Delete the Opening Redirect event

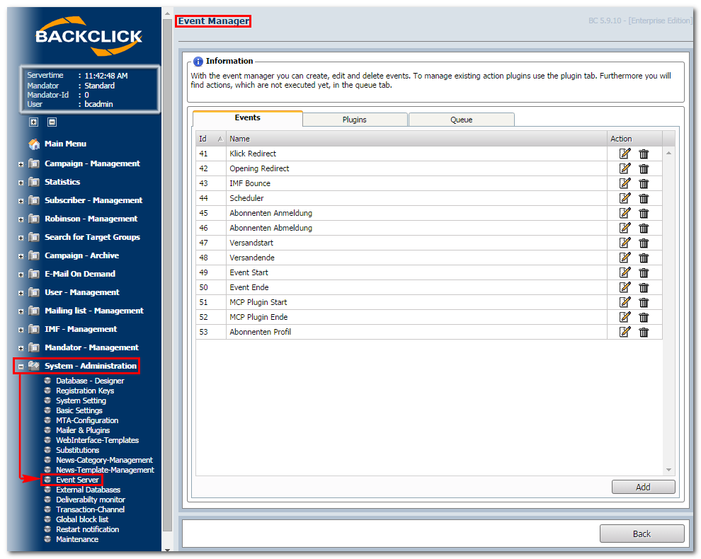(x=644, y=169)
